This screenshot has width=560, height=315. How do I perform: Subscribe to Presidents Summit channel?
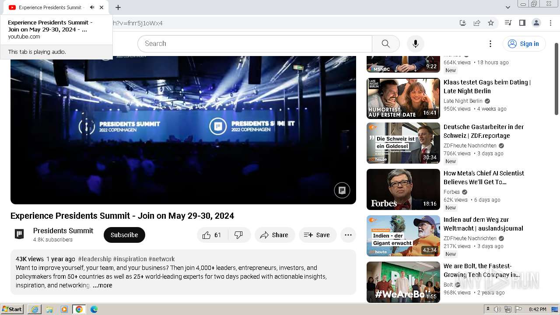click(x=124, y=235)
